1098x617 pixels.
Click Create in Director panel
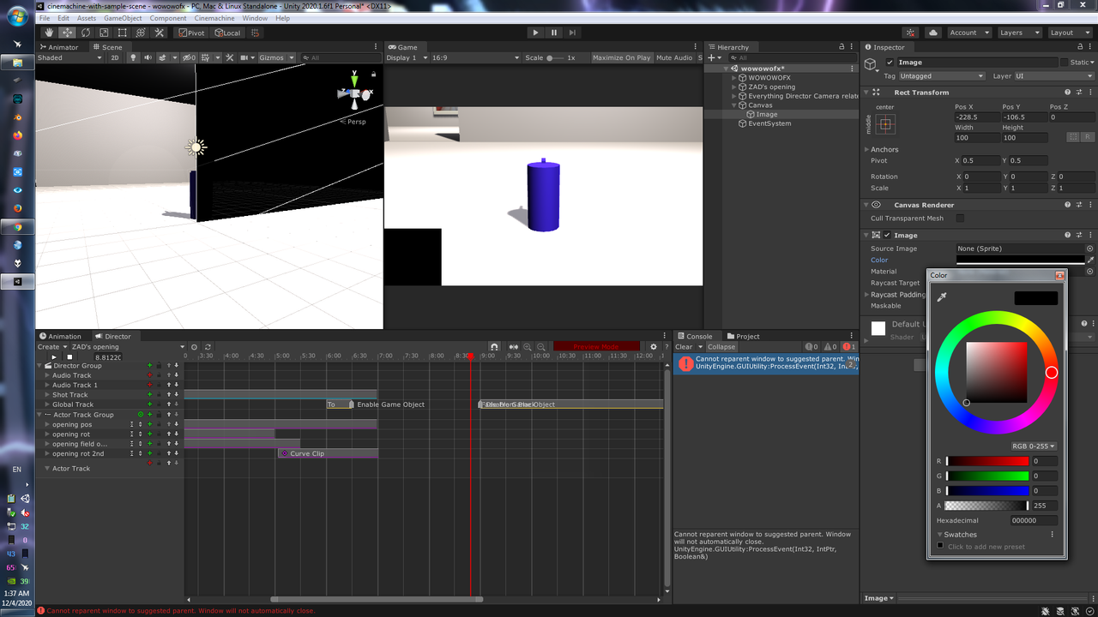point(51,347)
